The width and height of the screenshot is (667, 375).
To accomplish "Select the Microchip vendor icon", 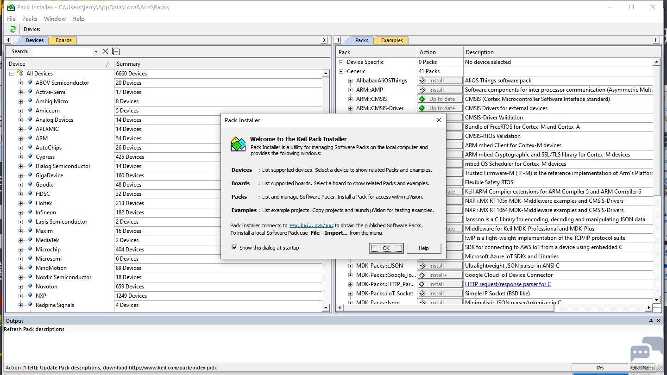I will point(30,249).
